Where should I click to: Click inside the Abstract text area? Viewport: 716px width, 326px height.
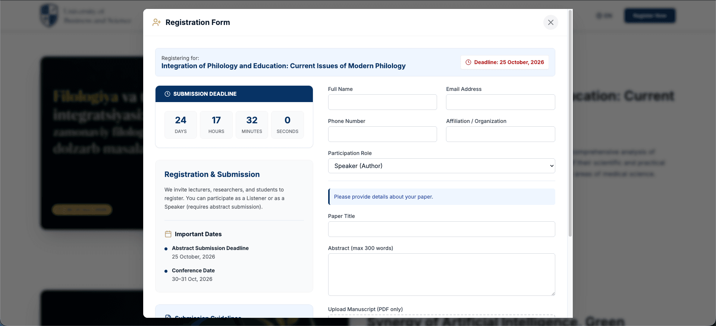pos(442,275)
